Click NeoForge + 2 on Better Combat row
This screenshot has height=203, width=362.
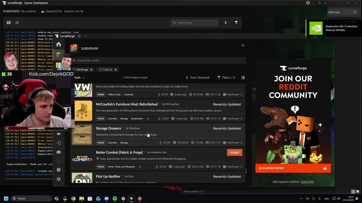[232, 167]
